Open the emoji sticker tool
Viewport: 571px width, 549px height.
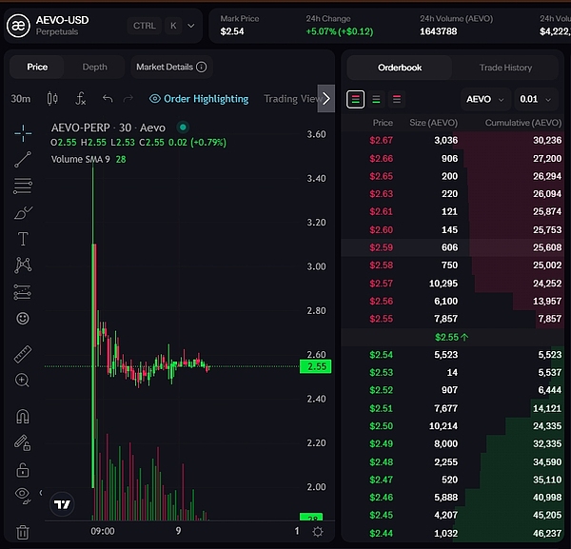(x=23, y=318)
